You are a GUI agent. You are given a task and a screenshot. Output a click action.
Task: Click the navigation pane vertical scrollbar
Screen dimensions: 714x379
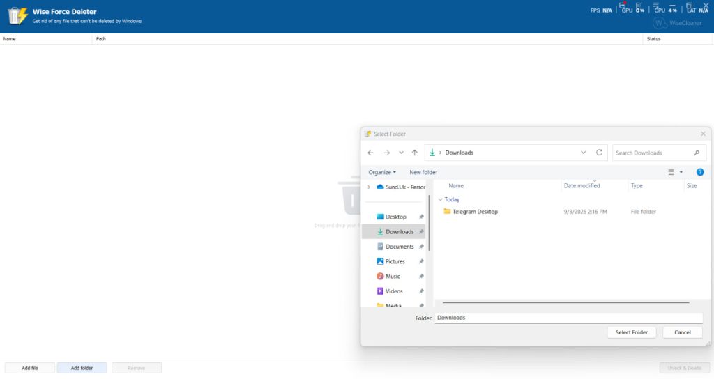[429, 223]
